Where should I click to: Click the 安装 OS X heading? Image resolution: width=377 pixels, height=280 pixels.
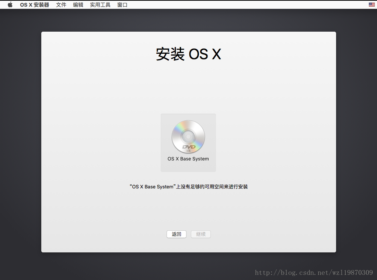pyautogui.click(x=189, y=54)
